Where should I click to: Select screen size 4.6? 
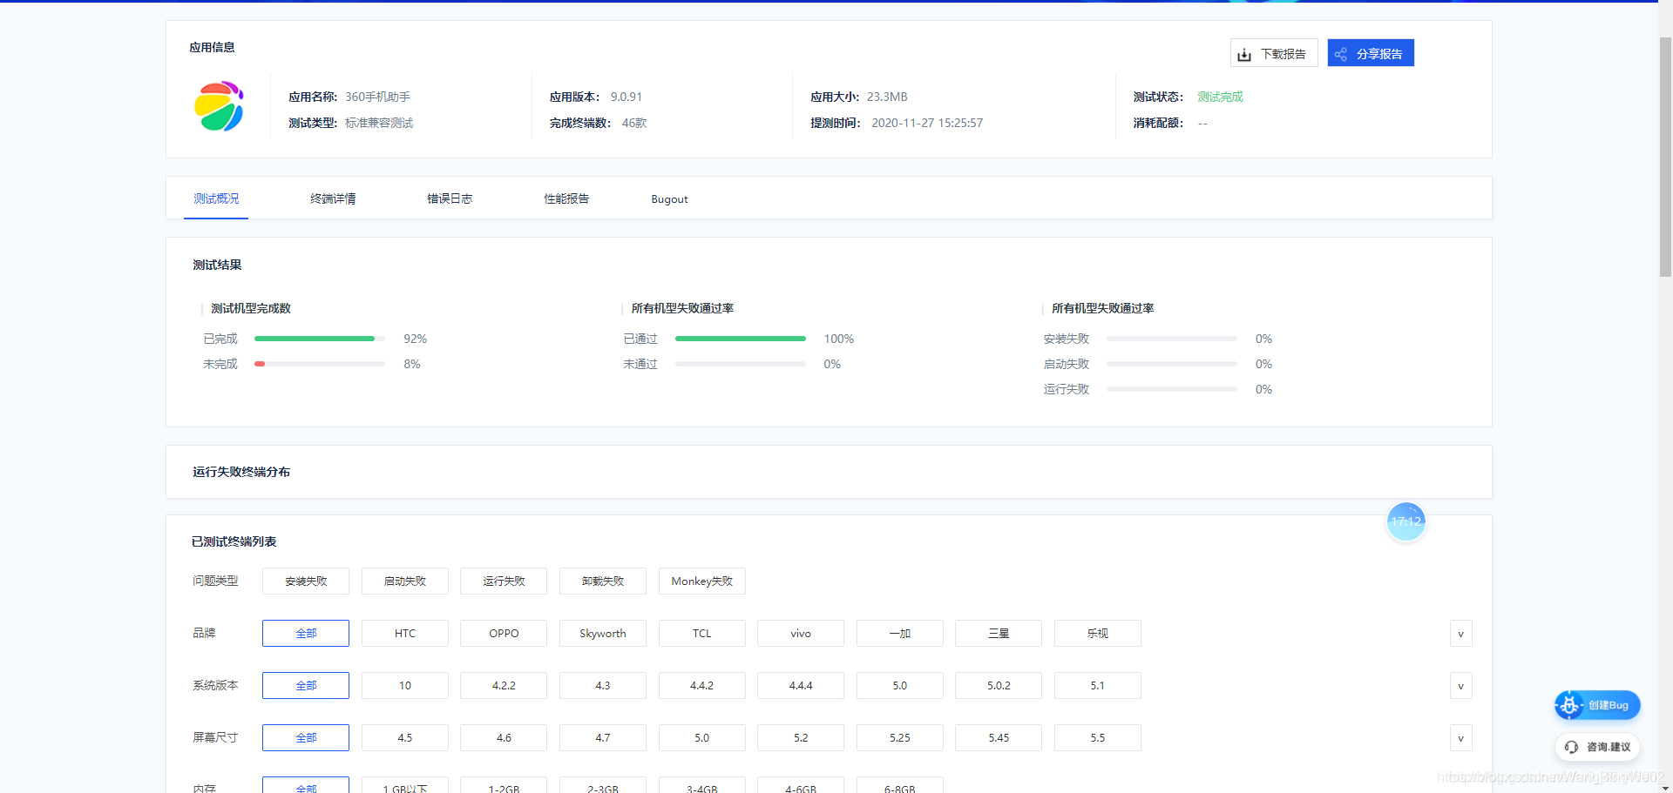click(504, 738)
